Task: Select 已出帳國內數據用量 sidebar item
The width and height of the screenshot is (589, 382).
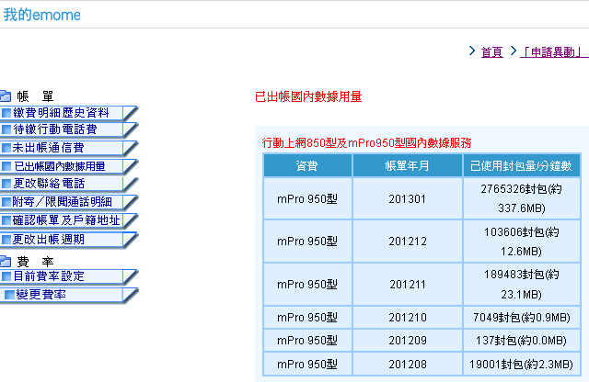Action: [69, 166]
